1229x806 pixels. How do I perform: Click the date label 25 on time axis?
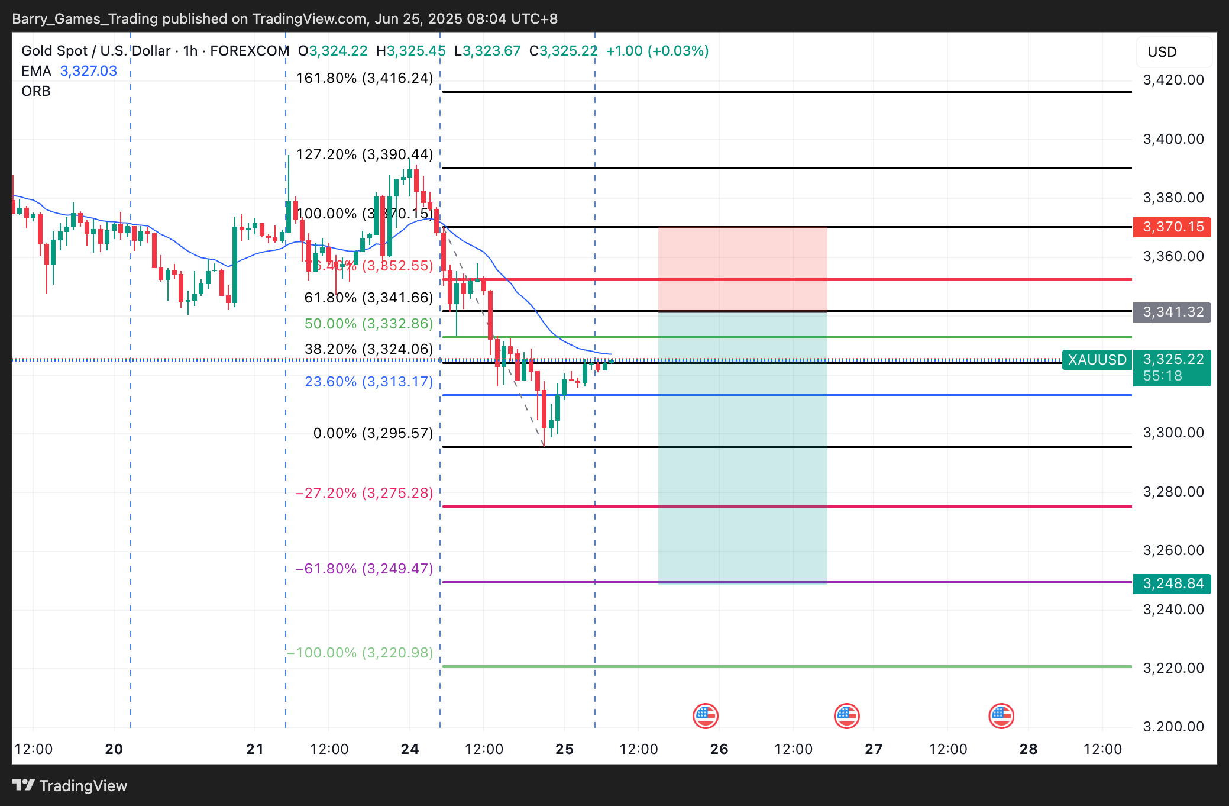(564, 749)
